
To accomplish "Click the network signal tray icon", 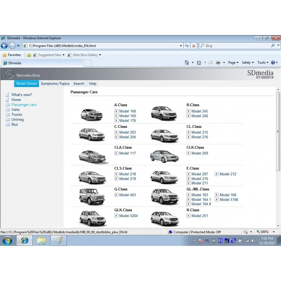I will click(x=247, y=241).
